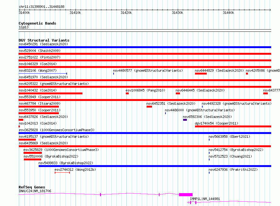Screen dimensions: 280x206
Task: Click the red nsv1040432 (Coe2014) bar
Action: click(x=51, y=93)
